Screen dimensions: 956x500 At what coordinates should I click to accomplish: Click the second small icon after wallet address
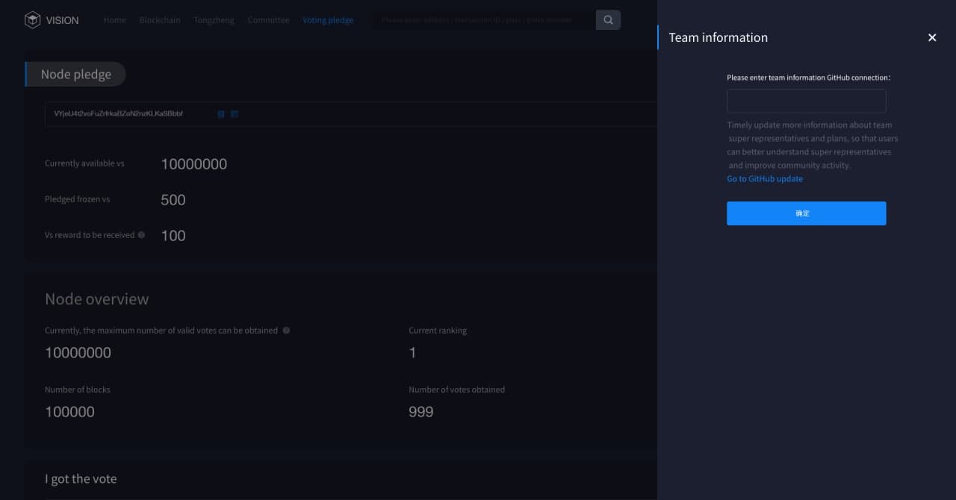pyautogui.click(x=235, y=114)
